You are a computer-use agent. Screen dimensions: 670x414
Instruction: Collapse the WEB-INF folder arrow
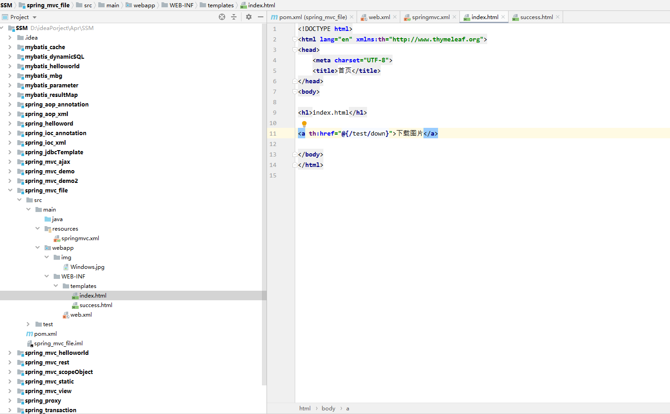[46, 276]
